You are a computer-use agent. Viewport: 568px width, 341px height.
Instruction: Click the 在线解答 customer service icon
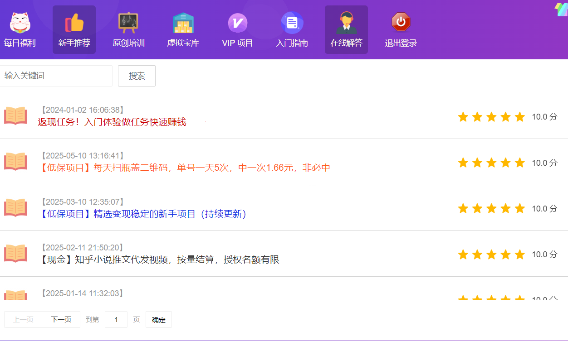click(x=346, y=22)
